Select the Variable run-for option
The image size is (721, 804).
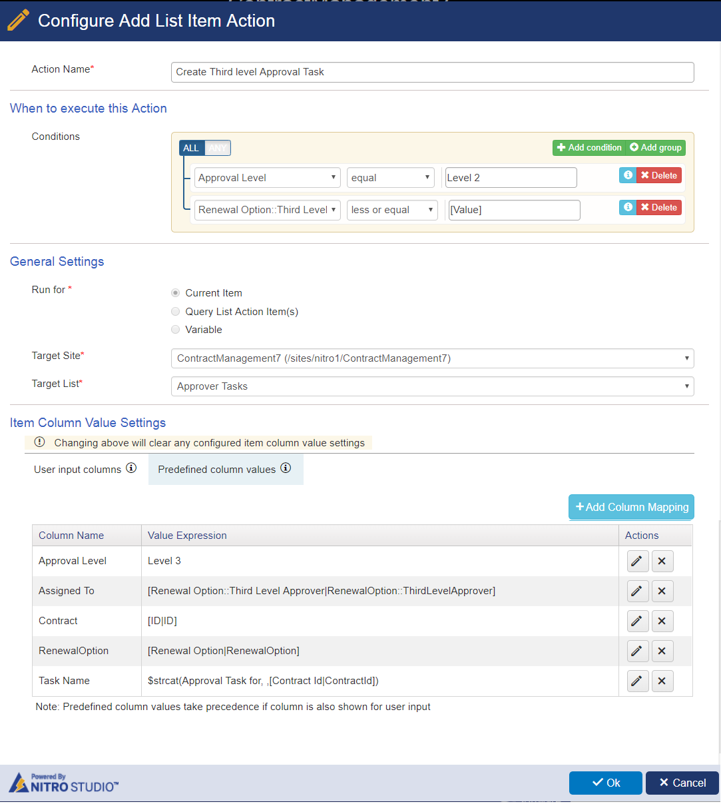tap(176, 330)
